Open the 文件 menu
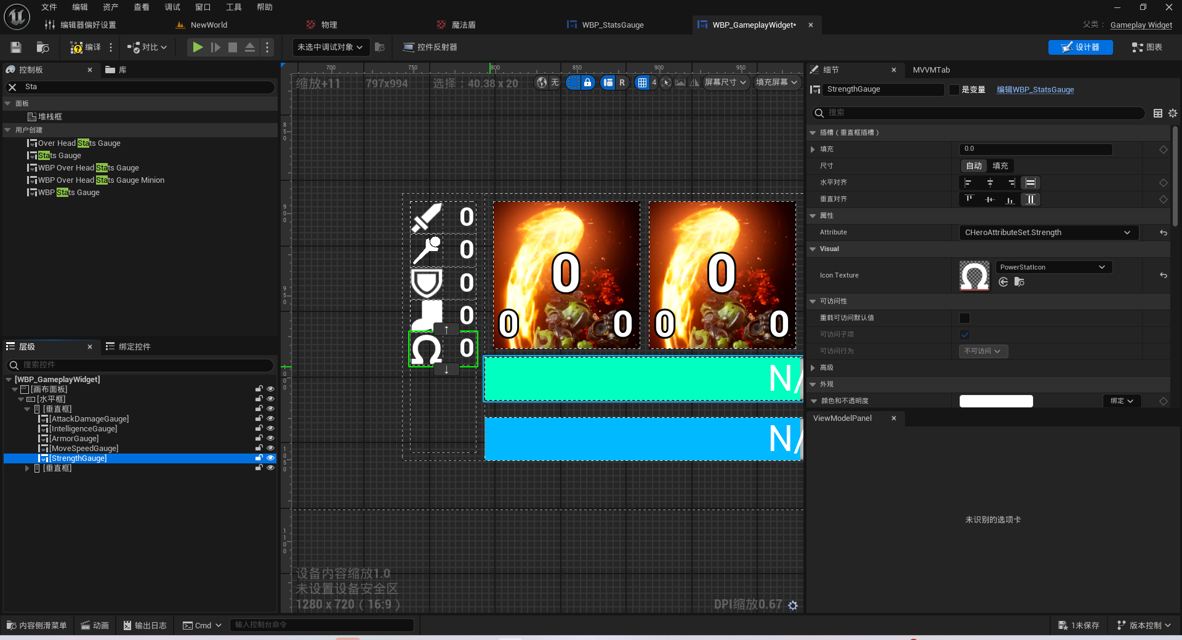Image resolution: width=1182 pixels, height=640 pixels. click(49, 7)
